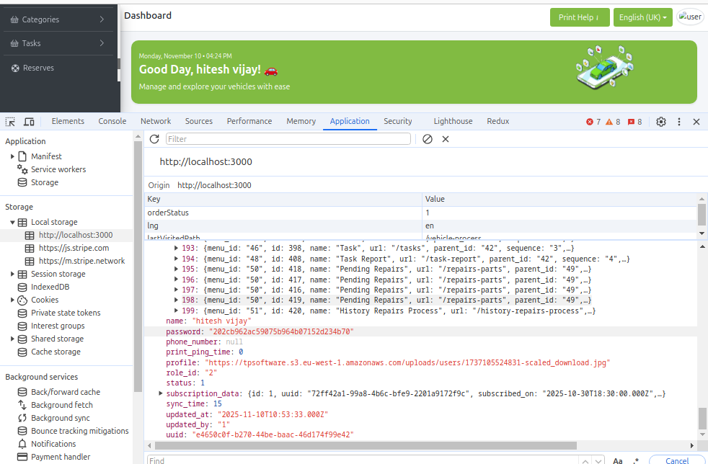Toggle regex option in find bar
The image size is (708, 464).
pyautogui.click(x=636, y=460)
